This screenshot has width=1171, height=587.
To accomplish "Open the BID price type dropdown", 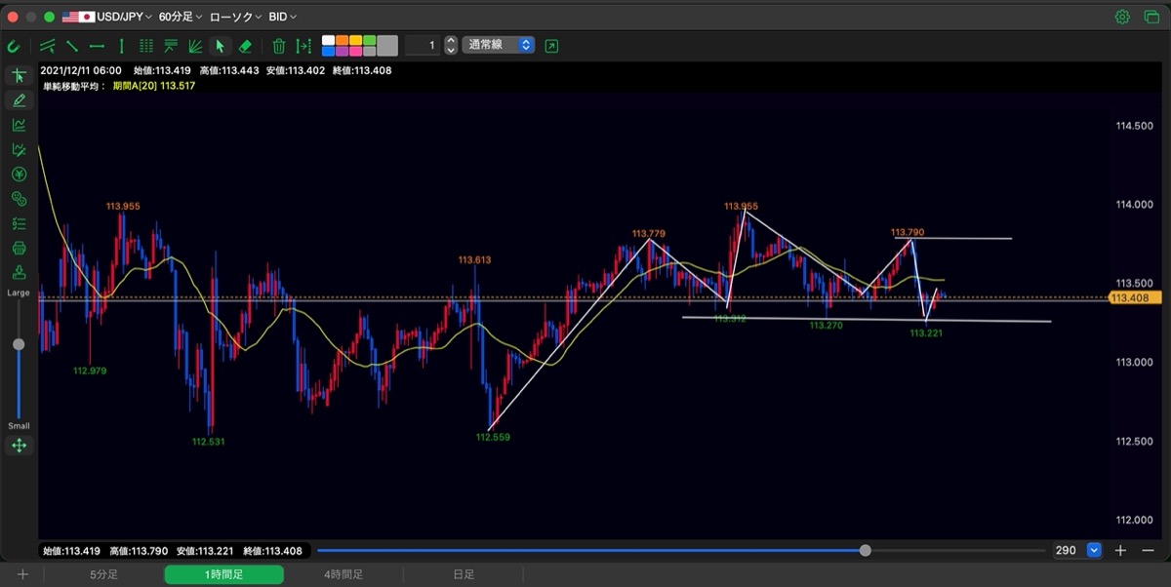I will tap(283, 17).
